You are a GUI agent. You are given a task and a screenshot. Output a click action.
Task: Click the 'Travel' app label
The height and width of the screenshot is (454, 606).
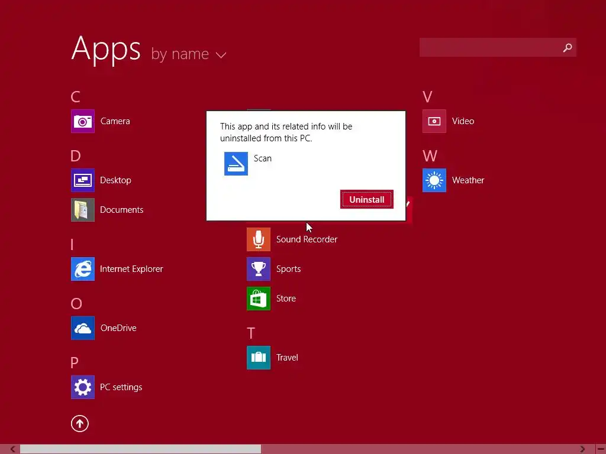coord(287,358)
